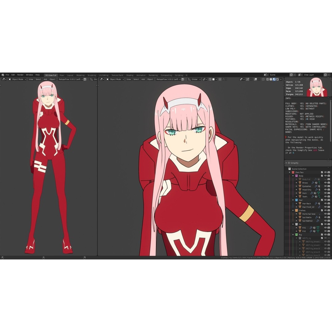Collapse the Body collection tree

click(293, 176)
